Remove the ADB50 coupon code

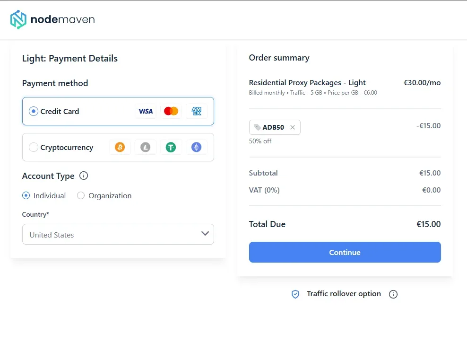[293, 127]
